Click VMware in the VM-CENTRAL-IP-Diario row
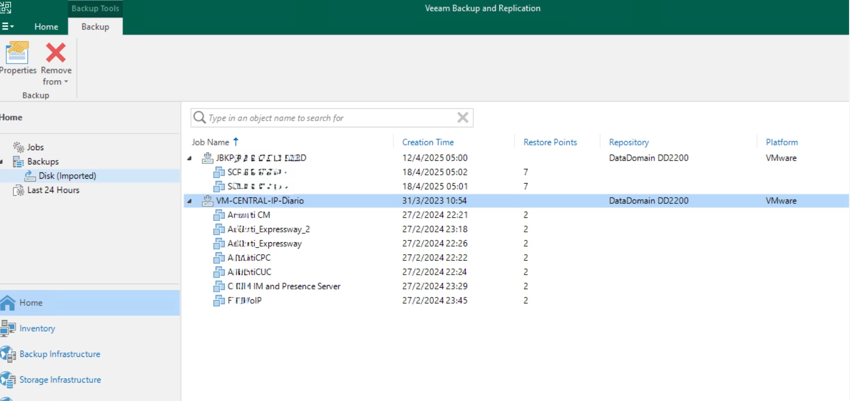The width and height of the screenshot is (850, 401). coord(781,200)
